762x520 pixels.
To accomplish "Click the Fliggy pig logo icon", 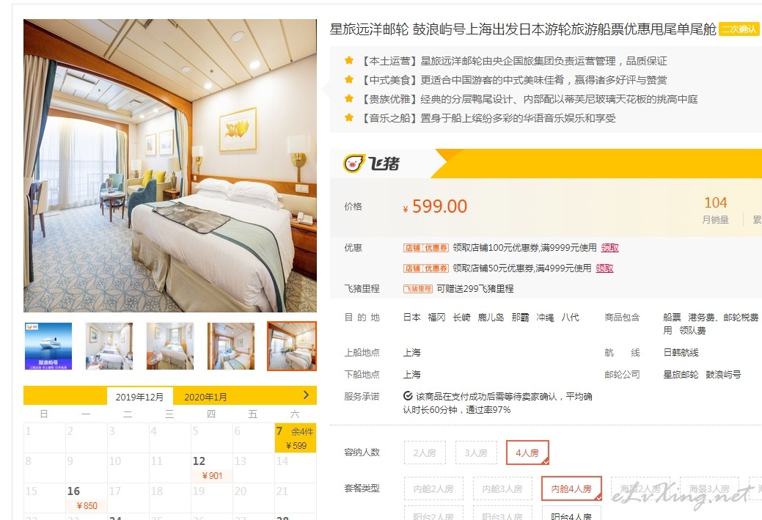I will [354, 164].
